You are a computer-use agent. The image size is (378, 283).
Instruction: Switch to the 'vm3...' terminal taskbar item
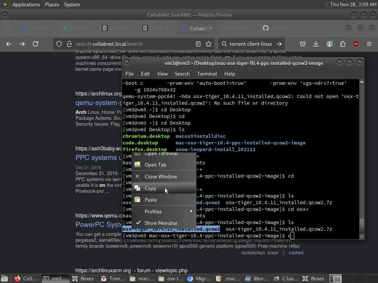(x=56, y=279)
